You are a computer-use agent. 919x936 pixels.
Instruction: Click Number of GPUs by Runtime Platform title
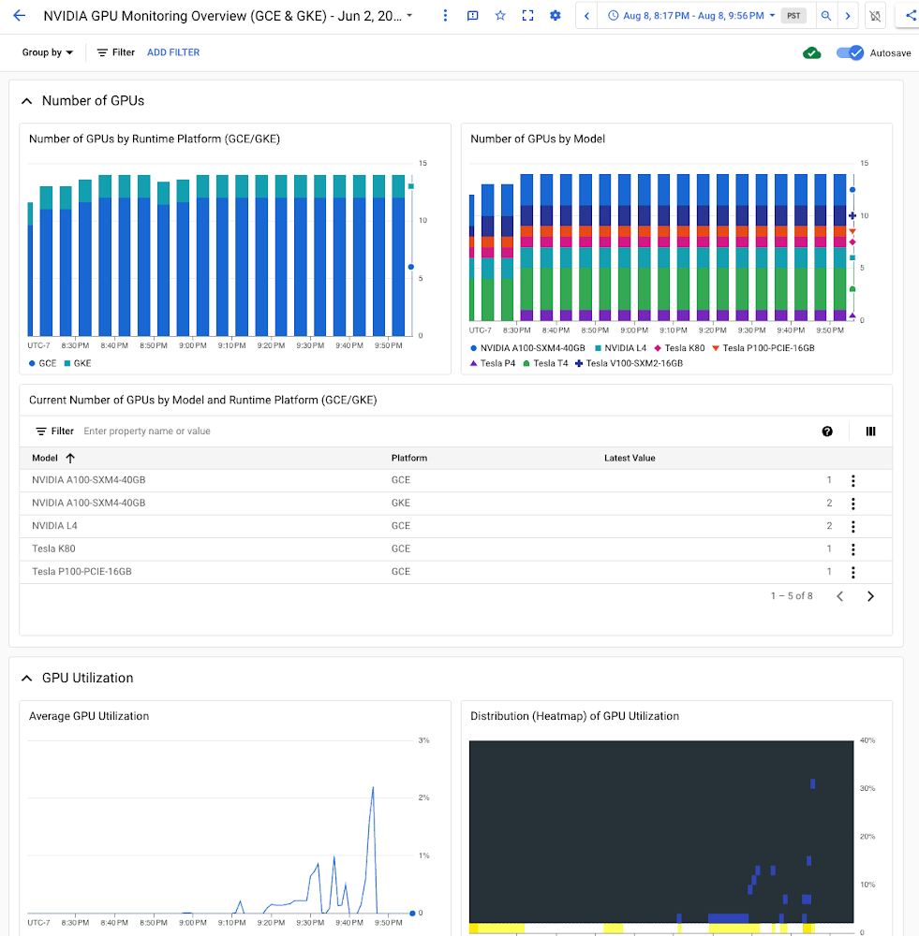(155, 139)
